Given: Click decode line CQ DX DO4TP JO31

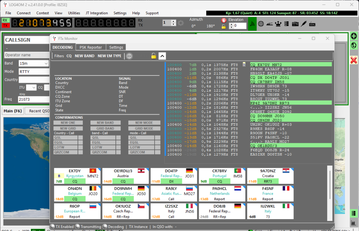Looking at the screenshot, I should coord(291,78).
